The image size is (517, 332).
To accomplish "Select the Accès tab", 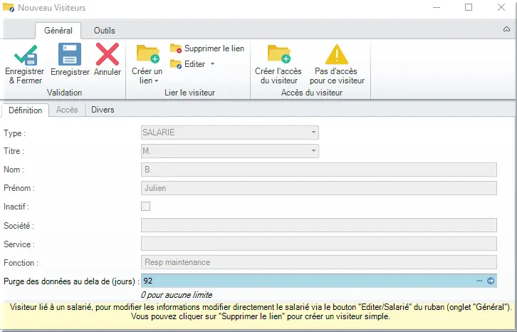I will pos(67,110).
